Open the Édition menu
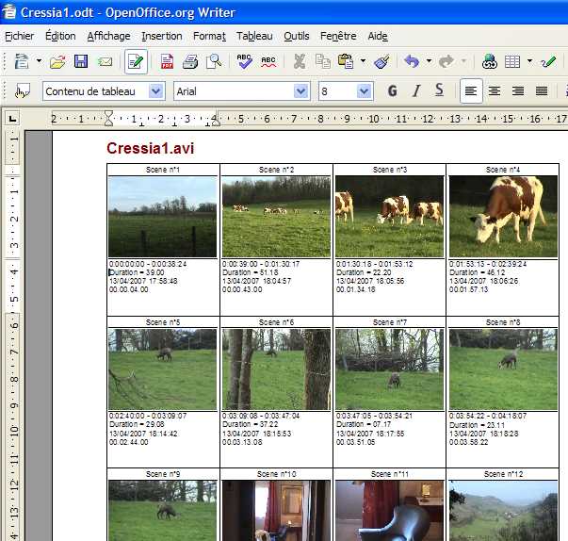Screen dimensions: 568x541 60,36
